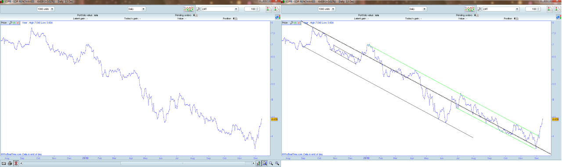Image resolution: width=562 pixels, height=167 pixels.
Task: Click the ProRealTime.com link in the right chart
Action: tap(293, 154)
